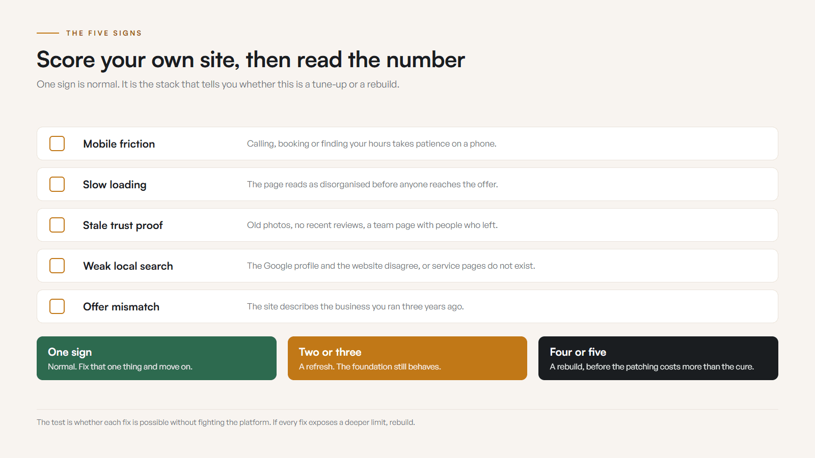The height and width of the screenshot is (458, 815).
Task: Click the Offer mismatch label
Action: pos(121,307)
